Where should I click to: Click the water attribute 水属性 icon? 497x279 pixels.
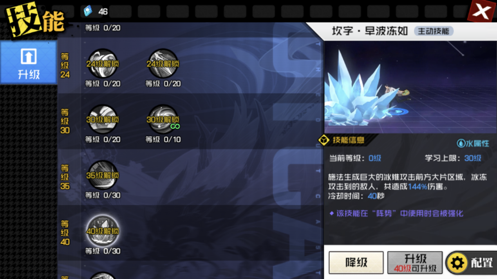(x=461, y=143)
